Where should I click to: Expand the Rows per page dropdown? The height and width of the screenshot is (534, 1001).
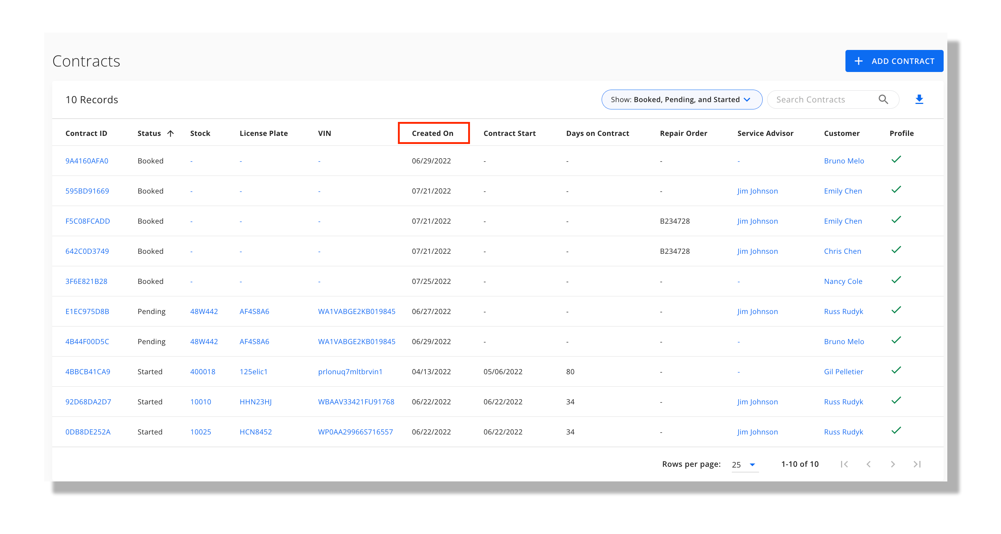coord(744,464)
